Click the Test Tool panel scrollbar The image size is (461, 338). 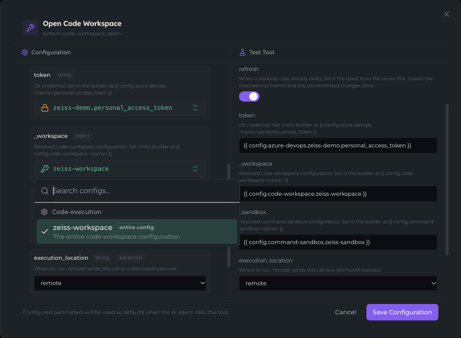coord(447,179)
